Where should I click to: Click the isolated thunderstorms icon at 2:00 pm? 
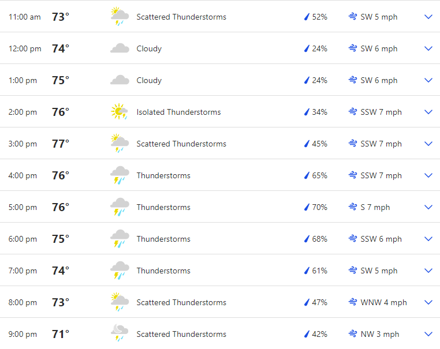[x=120, y=111]
